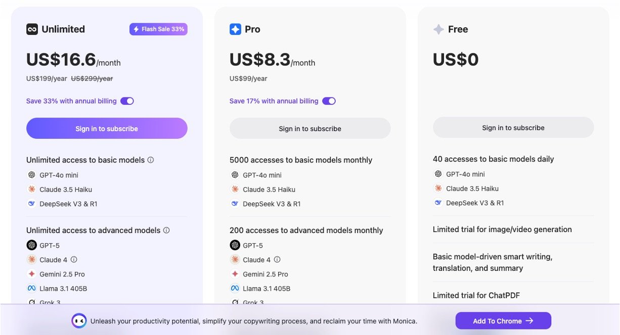Click the Free plan sparkle icon
Screen dimensions: 620x335
(x=438, y=29)
